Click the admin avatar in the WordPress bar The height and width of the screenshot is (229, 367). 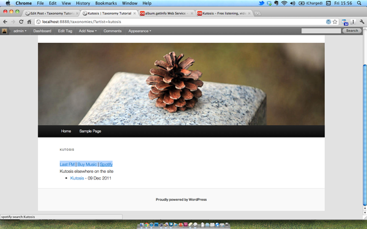4,31
